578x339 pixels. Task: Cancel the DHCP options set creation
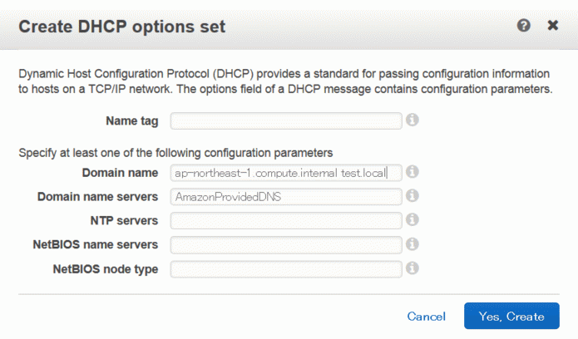point(426,317)
